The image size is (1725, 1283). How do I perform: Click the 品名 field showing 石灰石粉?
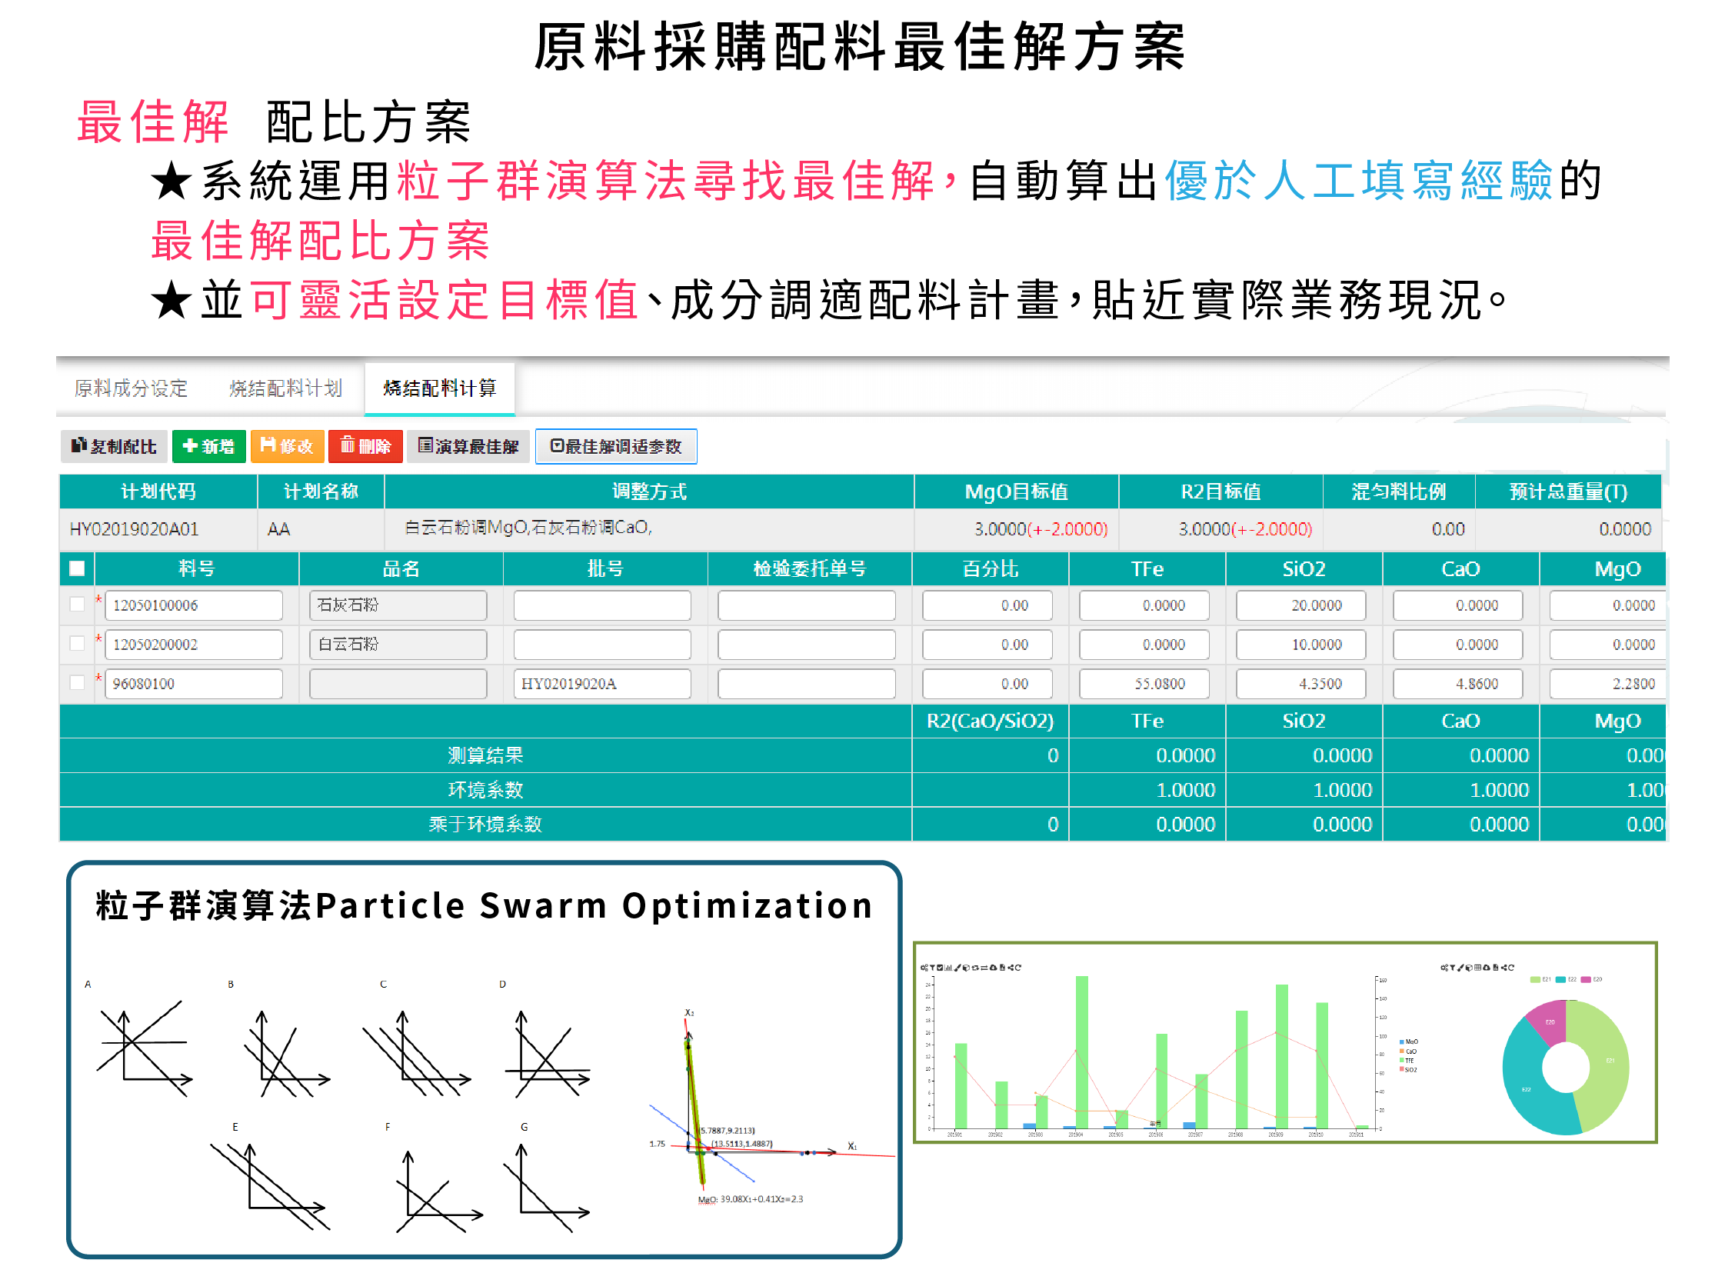click(398, 606)
